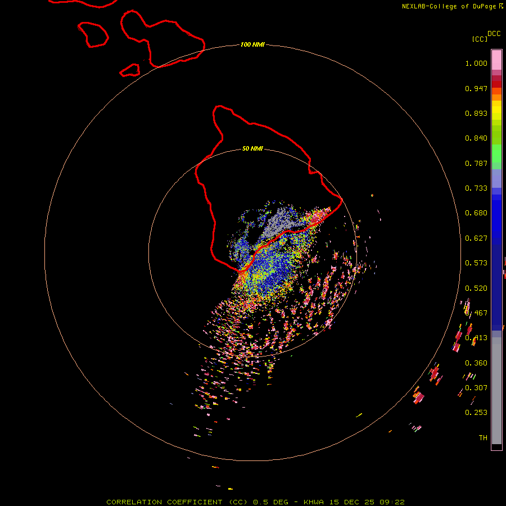The width and height of the screenshot is (506, 506).
Task: Click the 50 NMI range ring label
Action: tap(252, 148)
